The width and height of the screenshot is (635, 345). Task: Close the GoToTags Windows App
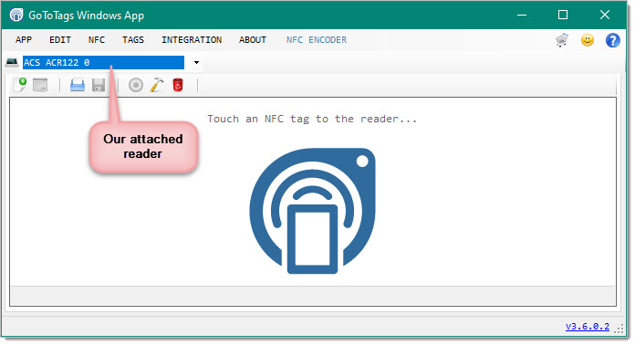(605, 15)
